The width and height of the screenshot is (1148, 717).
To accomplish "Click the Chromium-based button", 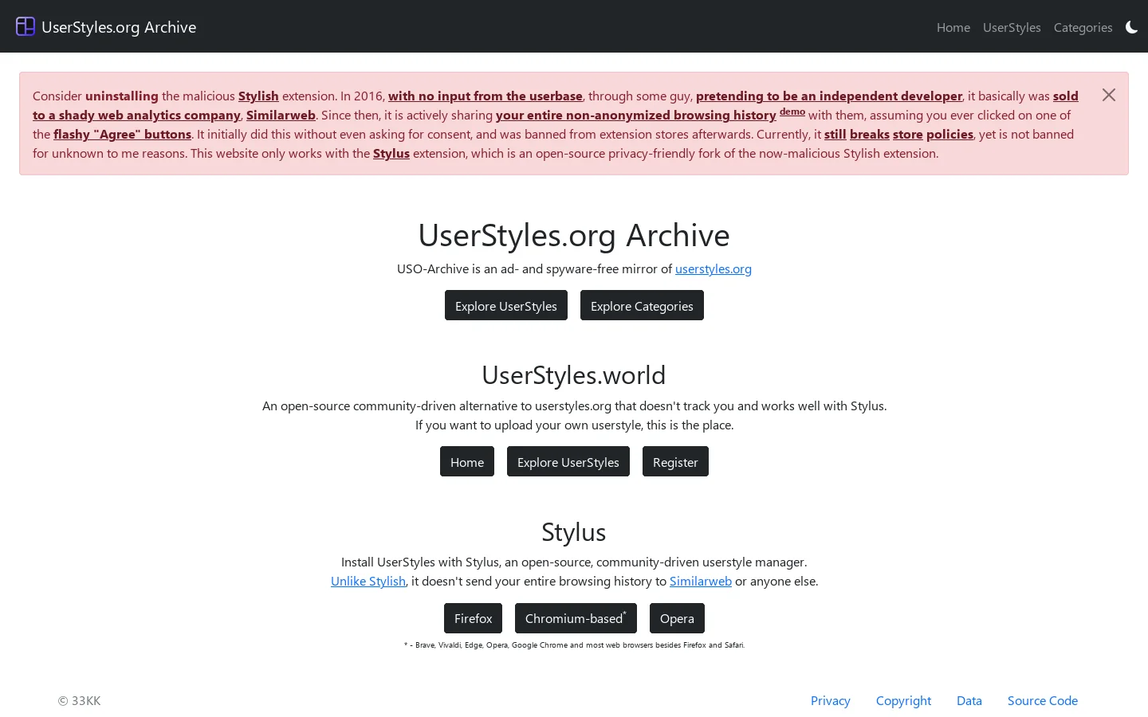I will [x=576, y=618].
